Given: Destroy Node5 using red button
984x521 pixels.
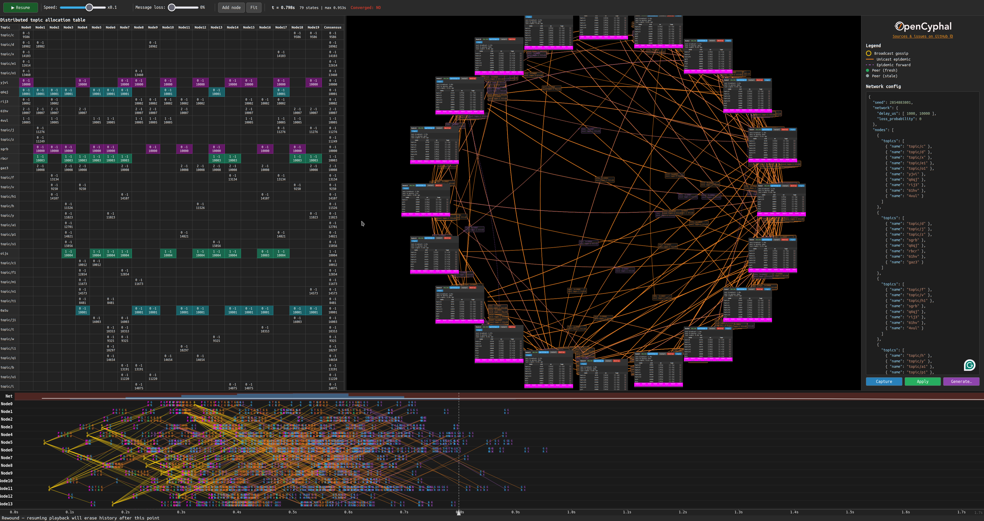Looking at the screenshot, I should pos(793,186).
